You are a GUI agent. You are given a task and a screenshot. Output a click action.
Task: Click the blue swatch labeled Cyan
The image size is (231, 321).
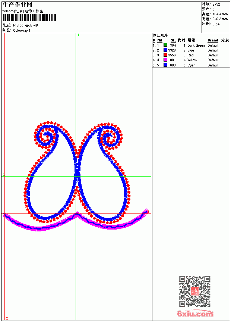pos(165,65)
